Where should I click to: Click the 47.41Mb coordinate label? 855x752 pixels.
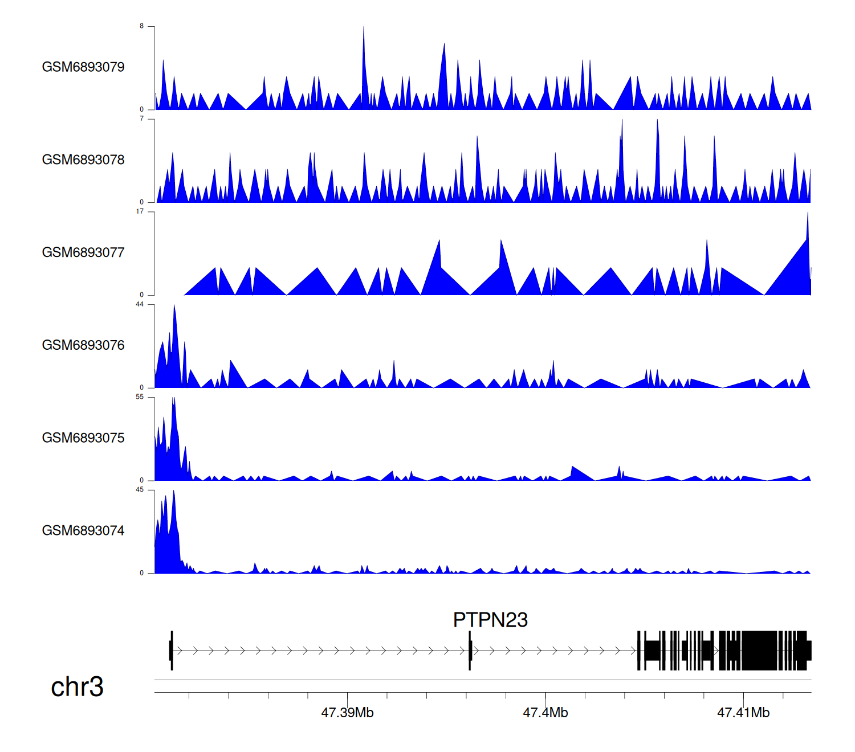tap(743, 713)
